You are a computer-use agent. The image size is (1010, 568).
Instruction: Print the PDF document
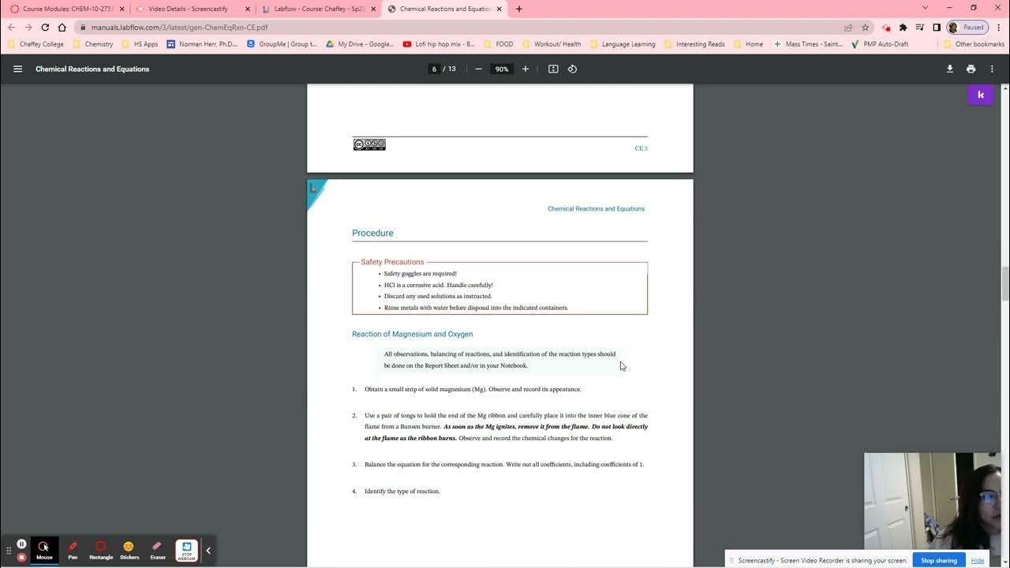(971, 69)
